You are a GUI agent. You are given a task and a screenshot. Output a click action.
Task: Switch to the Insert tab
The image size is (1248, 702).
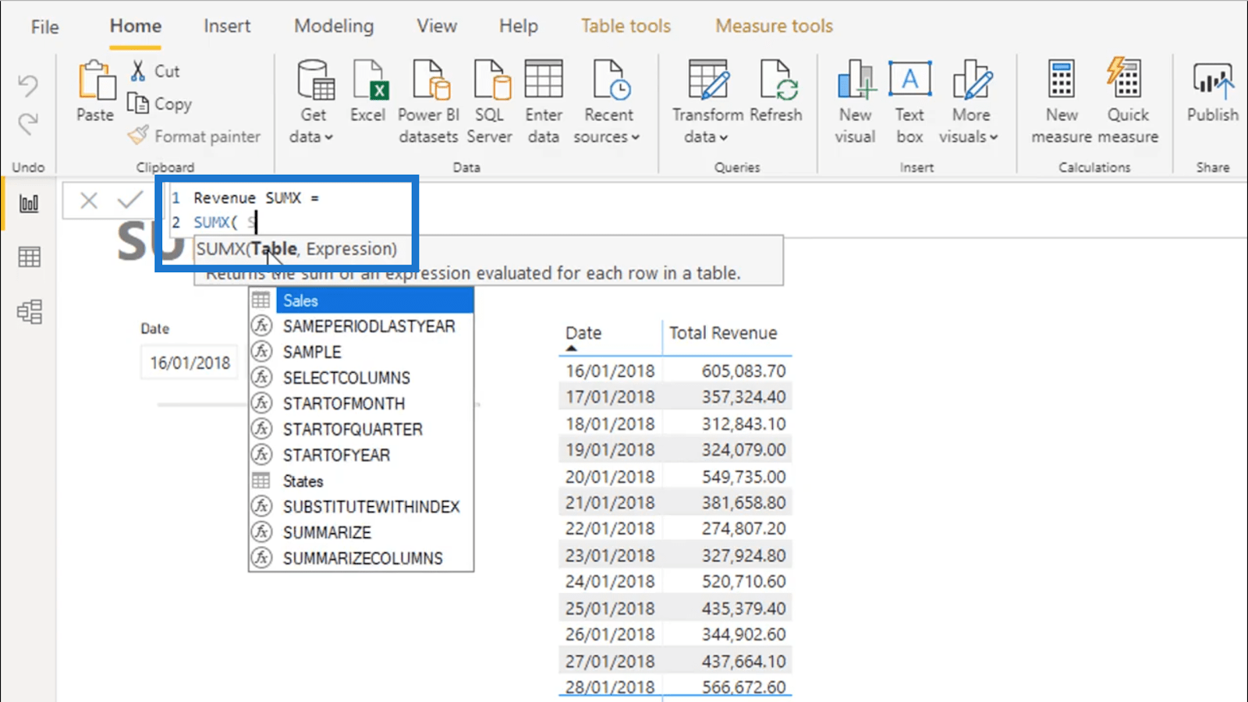227,26
